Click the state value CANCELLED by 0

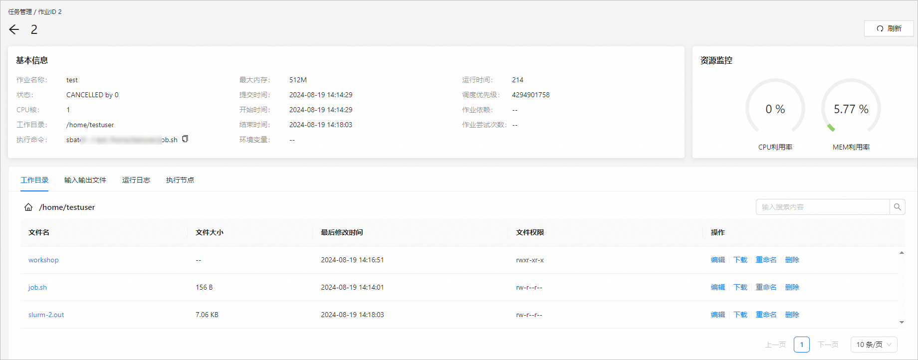92,95
